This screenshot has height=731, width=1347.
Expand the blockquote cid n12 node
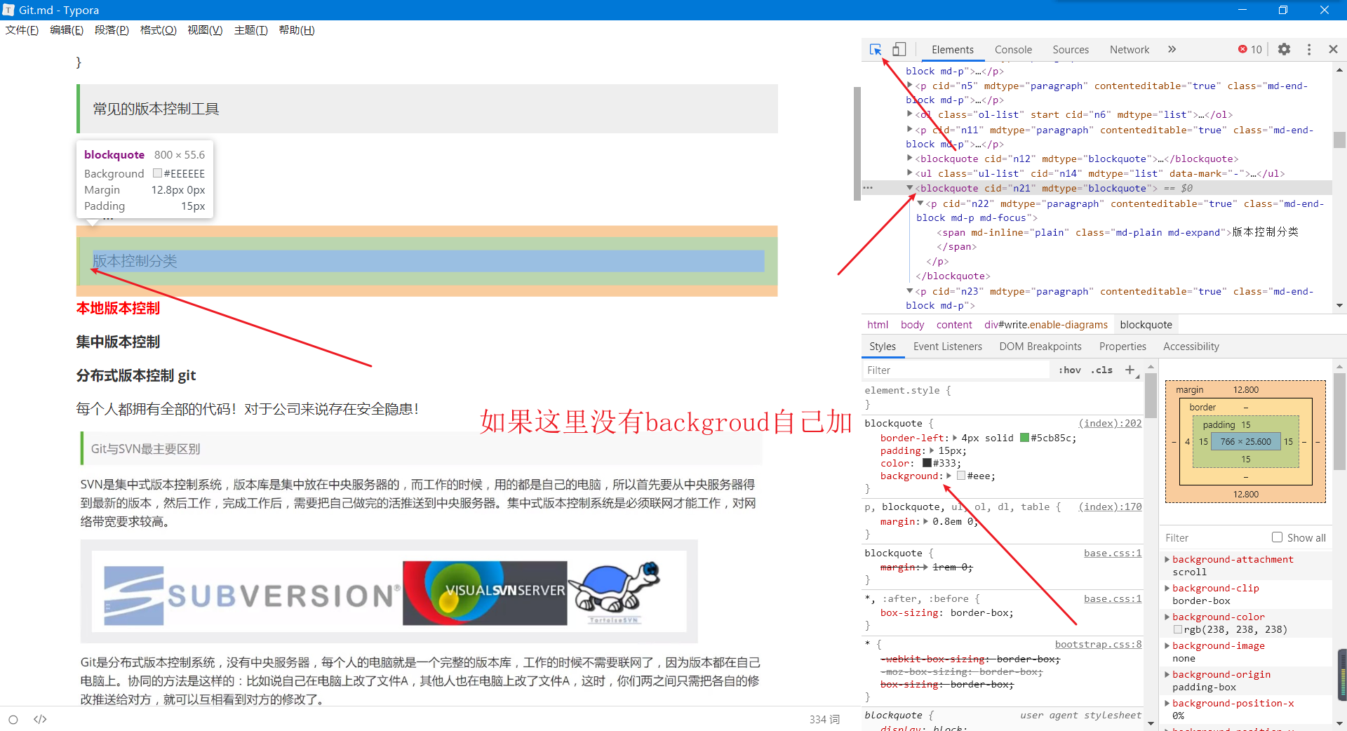point(909,159)
